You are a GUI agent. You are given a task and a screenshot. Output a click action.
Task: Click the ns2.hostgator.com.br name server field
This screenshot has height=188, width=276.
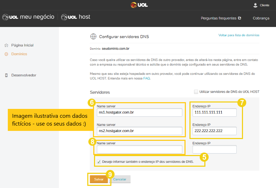[139, 131]
